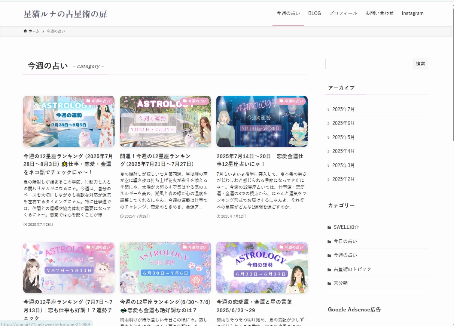Open the 未分類 category link
Image resolution: width=454 pixels, height=326 pixels.
[341, 283]
